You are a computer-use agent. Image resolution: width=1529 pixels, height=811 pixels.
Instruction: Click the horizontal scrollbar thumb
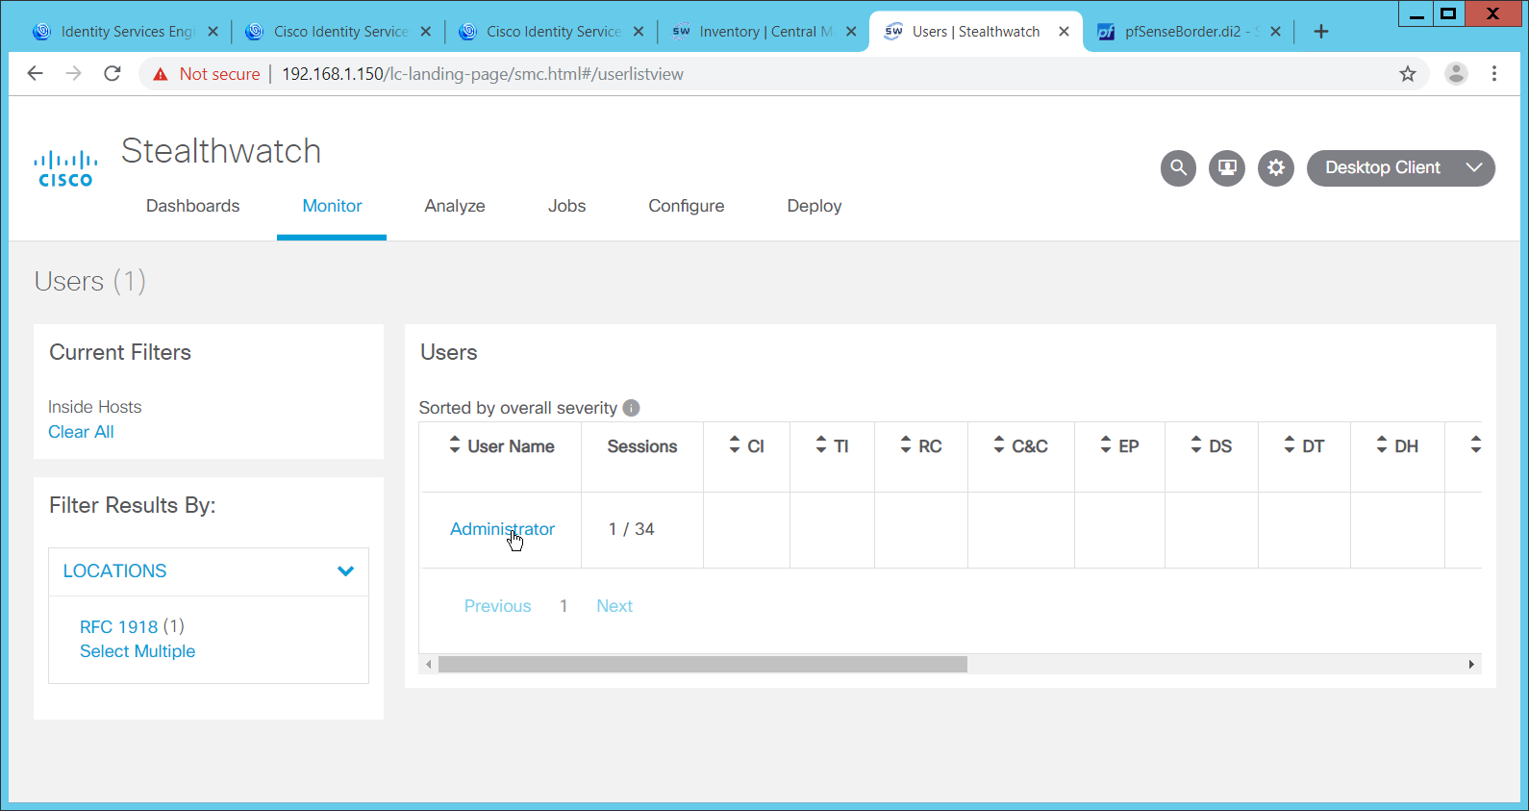pyautogui.click(x=702, y=665)
